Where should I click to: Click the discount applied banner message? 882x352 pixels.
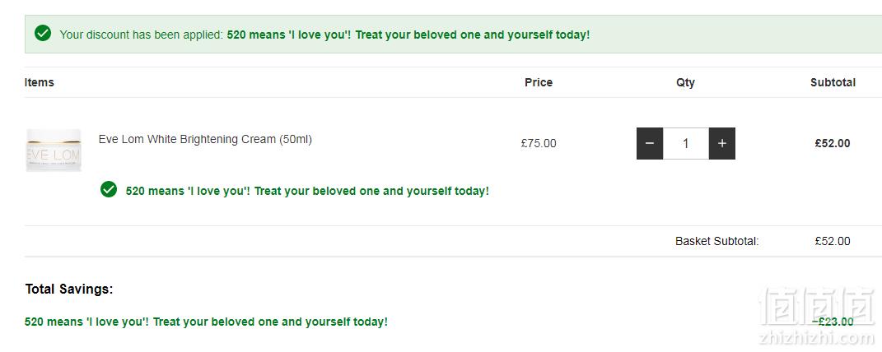(x=324, y=35)
